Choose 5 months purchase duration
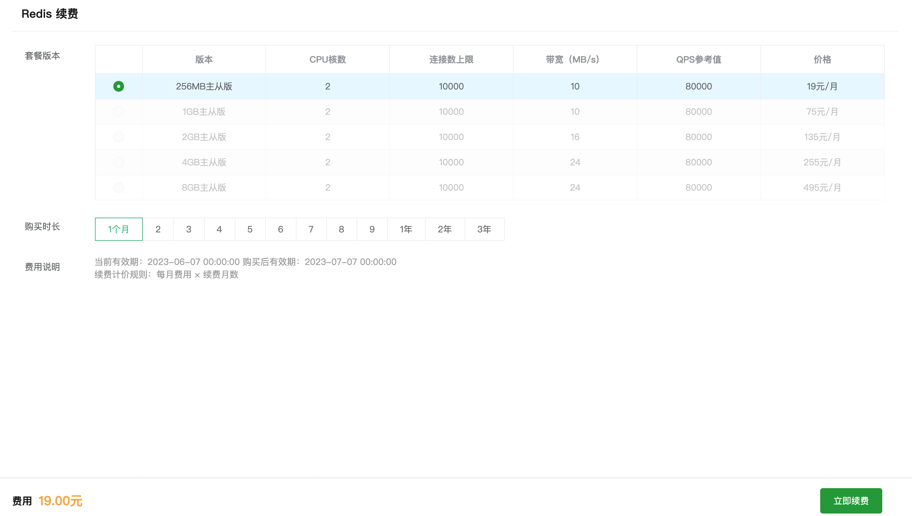This screenshot has height=516, width=912. pyautogui.click(x=250, y=229)
